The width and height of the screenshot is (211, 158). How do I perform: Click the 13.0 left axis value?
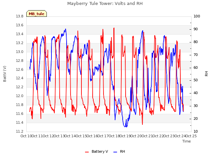[x=20, y=52]
